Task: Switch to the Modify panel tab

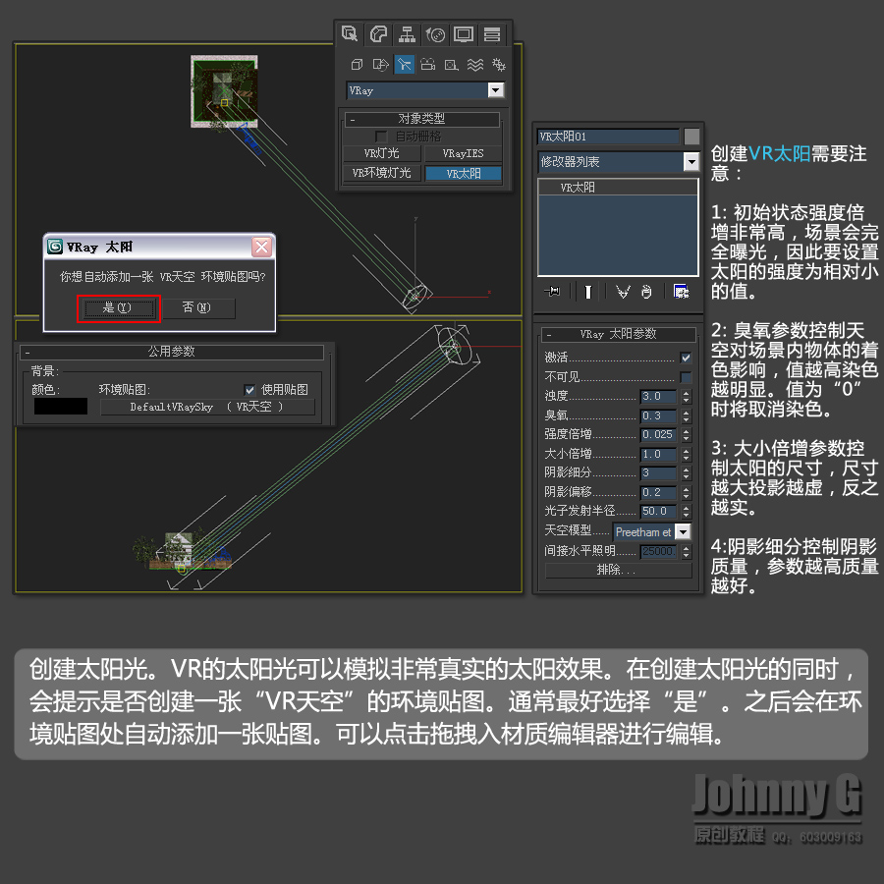Action: click(378, 33)
